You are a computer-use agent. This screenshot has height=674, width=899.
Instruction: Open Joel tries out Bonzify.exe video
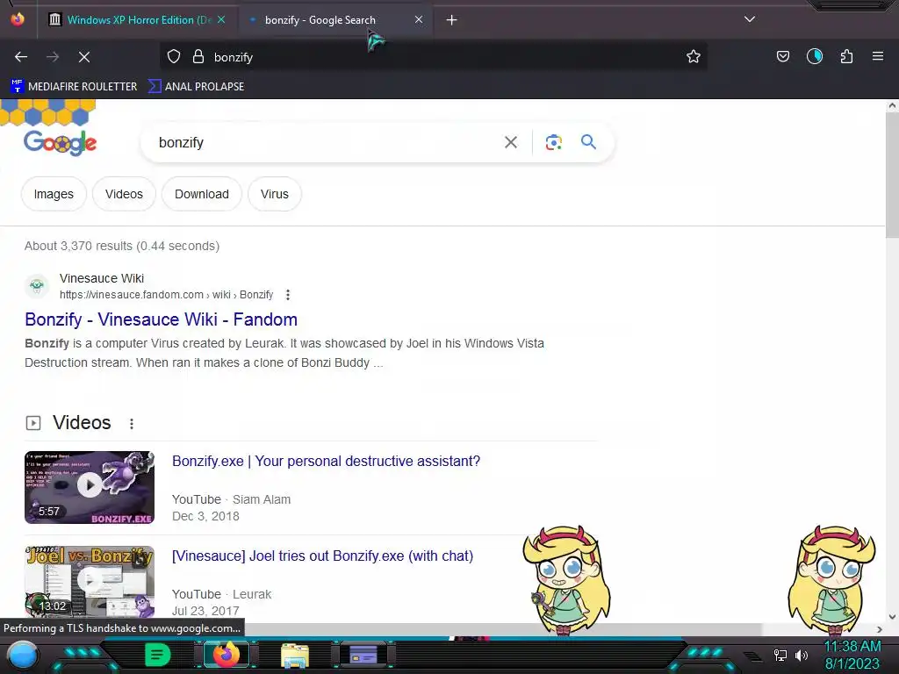pyautogui.click(x=323, y=556)
